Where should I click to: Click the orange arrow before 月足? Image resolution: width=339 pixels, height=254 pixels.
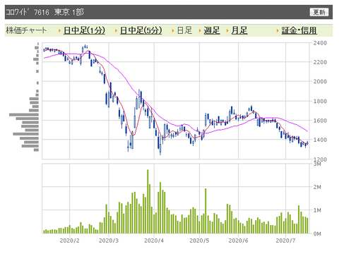point(227,31)
